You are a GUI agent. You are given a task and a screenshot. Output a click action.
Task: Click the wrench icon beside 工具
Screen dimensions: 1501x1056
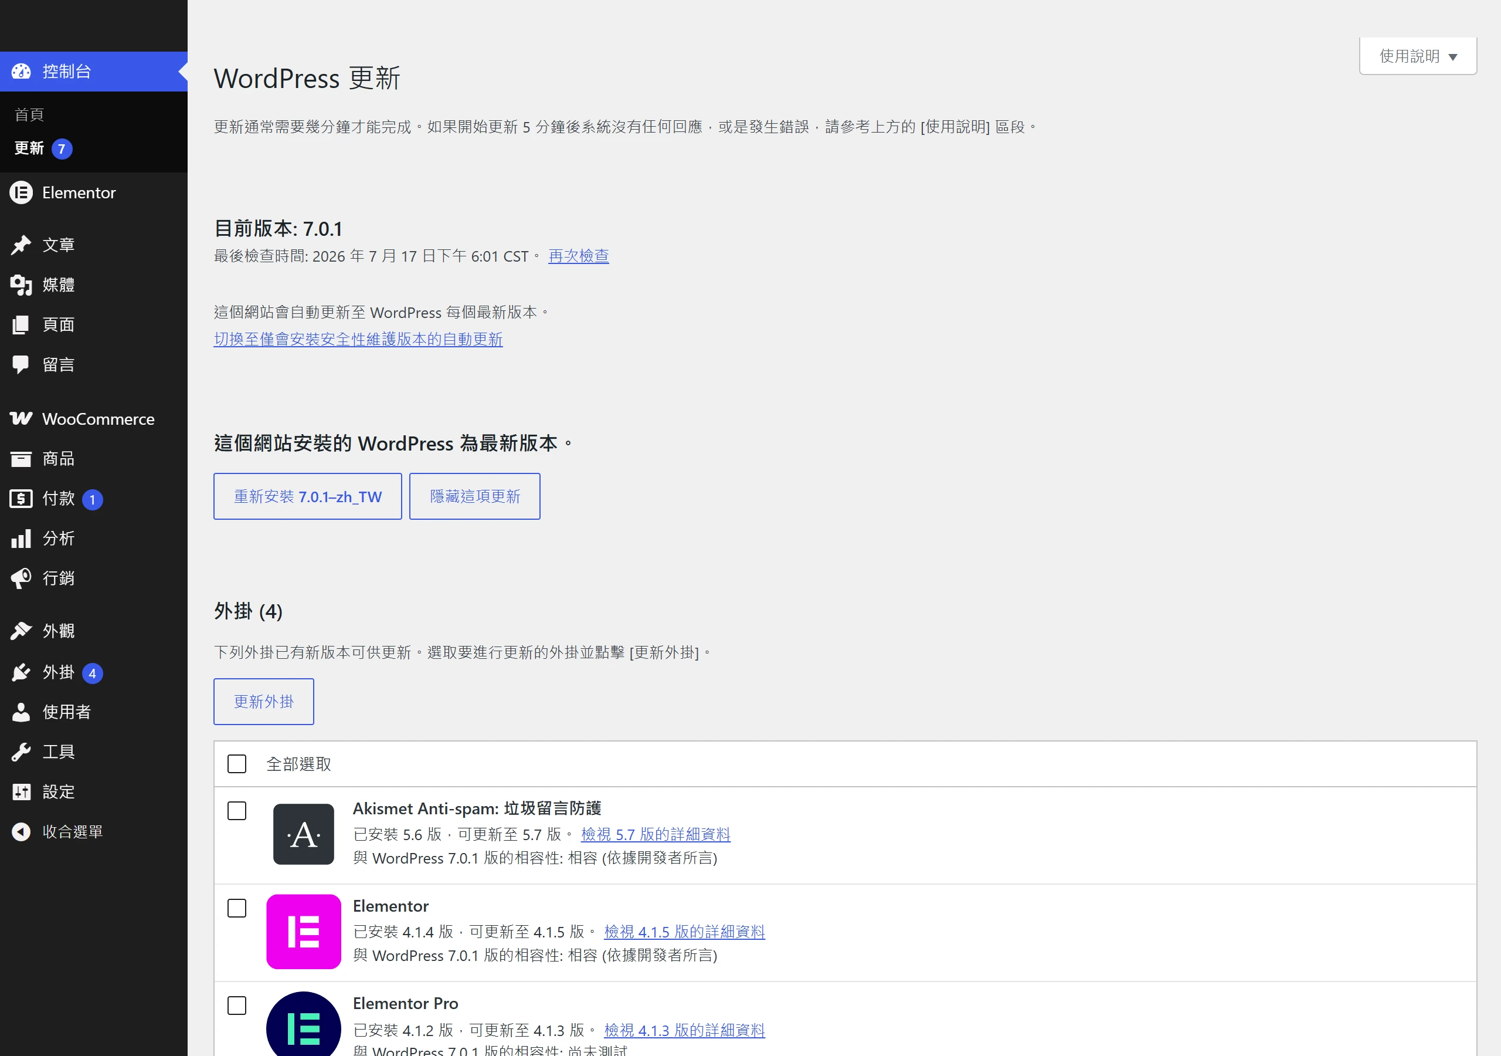pyautogui.click(x=21, y=752)
